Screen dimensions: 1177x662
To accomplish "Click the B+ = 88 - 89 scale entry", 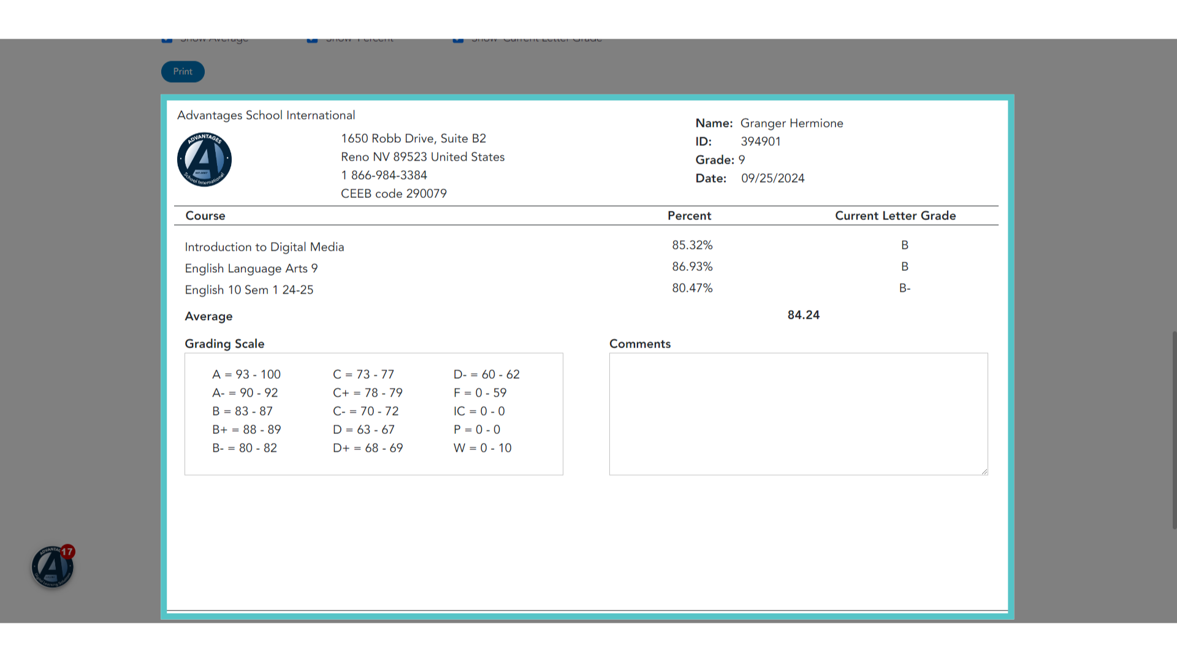I will coord(246,430).
